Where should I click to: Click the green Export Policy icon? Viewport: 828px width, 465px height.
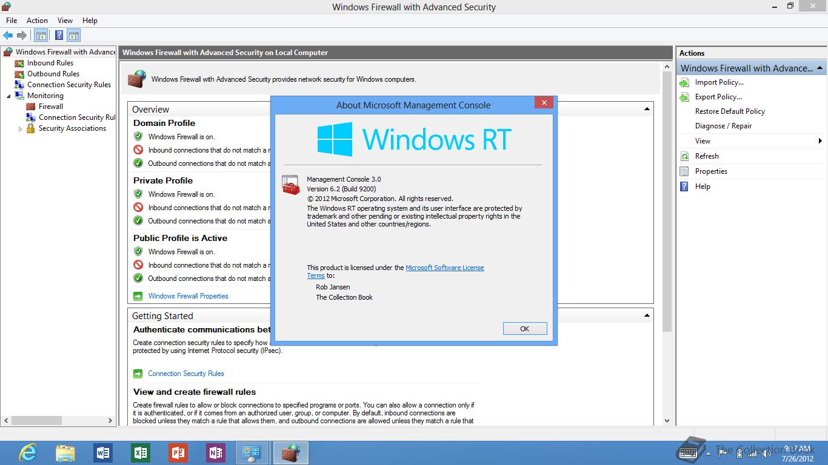[684, 97]
